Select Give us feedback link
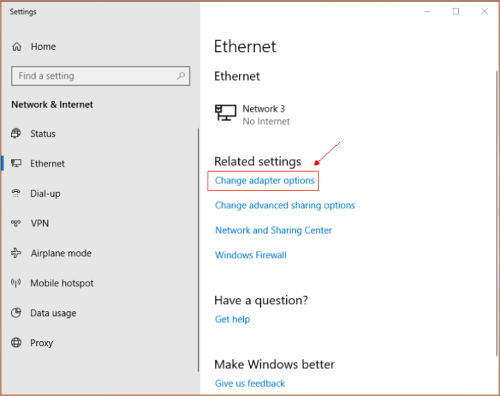 (x=249, y=384)
